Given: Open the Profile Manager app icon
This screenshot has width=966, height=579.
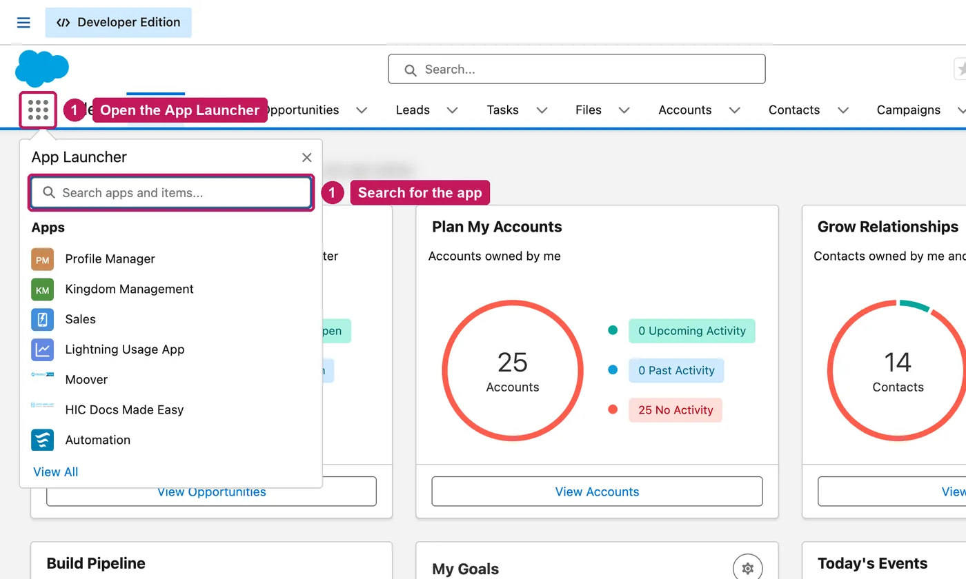Looking at the screenshot, I should (x=43, y=259).
